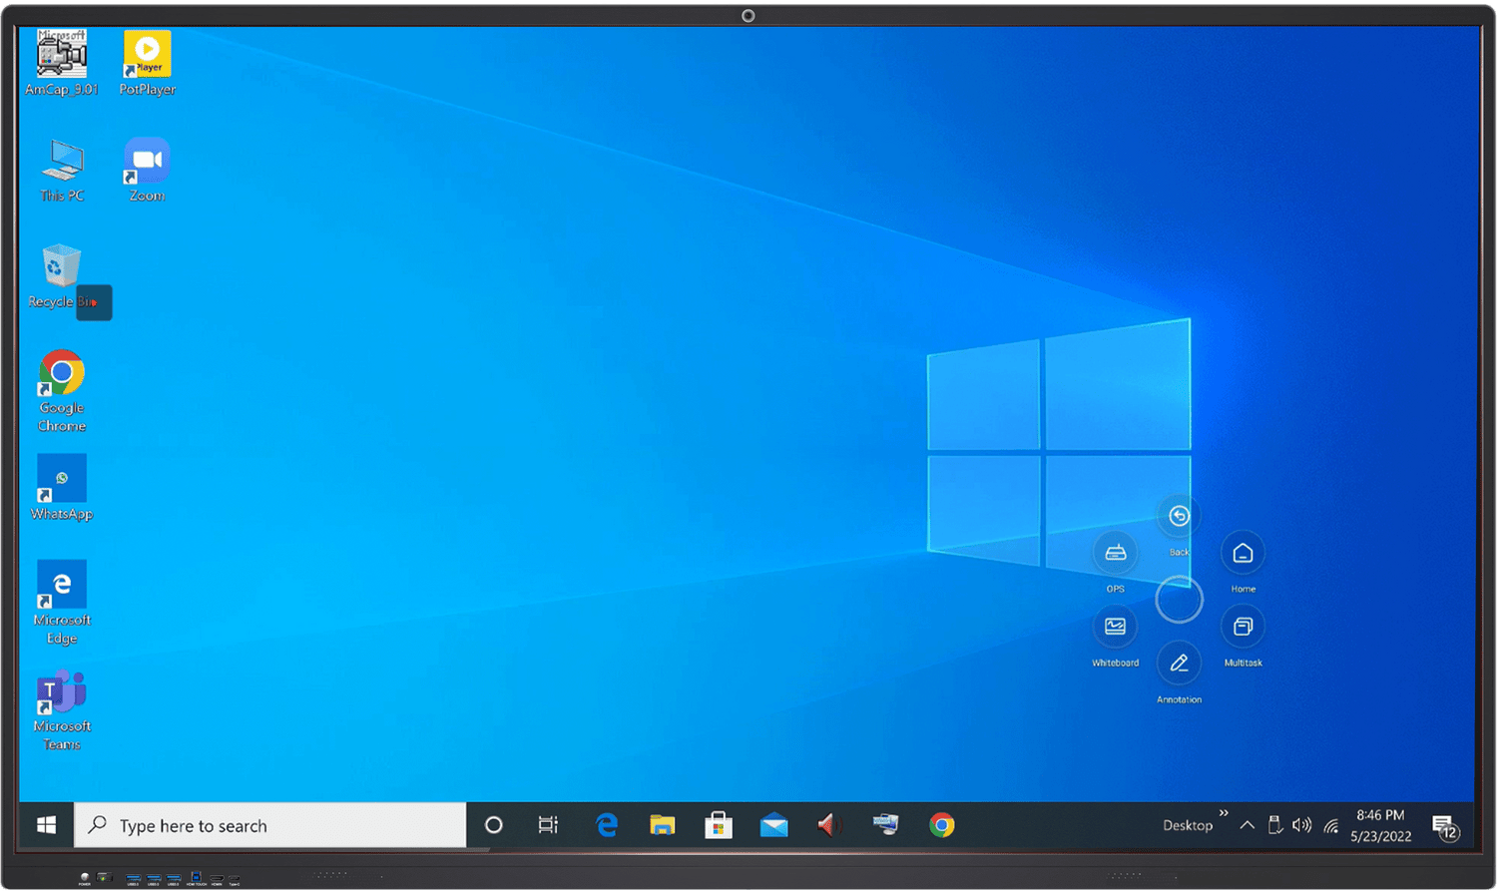Open the clock showing 8:46 PM
Image resolution: width=1497 pixels, height=891 pixels.
pyautogui.click(x=1380, y=825)
